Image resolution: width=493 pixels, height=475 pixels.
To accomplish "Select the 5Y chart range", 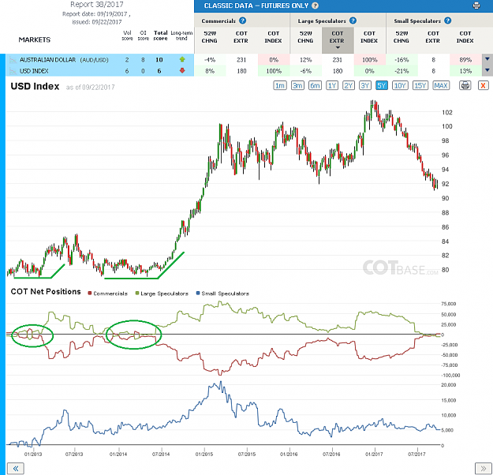I will (382, 85).
